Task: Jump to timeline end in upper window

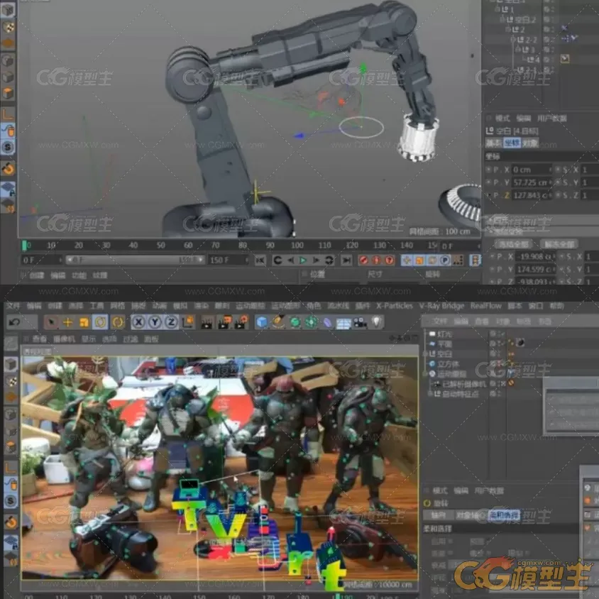Action: click(x=346, y=260)
